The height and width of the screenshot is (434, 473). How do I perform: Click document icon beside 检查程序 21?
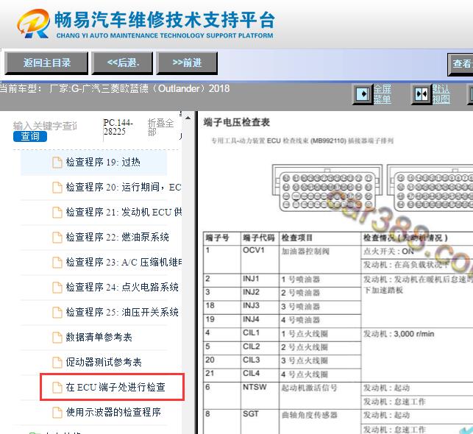click(x=57, y=213)
